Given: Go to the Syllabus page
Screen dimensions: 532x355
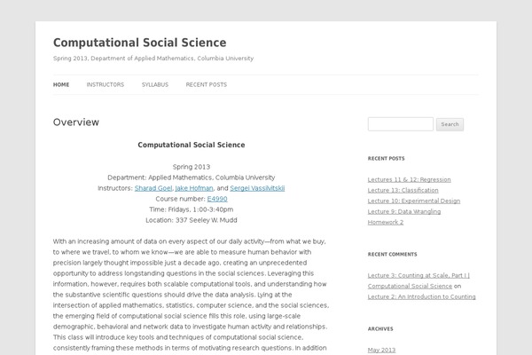Looking at the screenshot, I should coord(154,84).
